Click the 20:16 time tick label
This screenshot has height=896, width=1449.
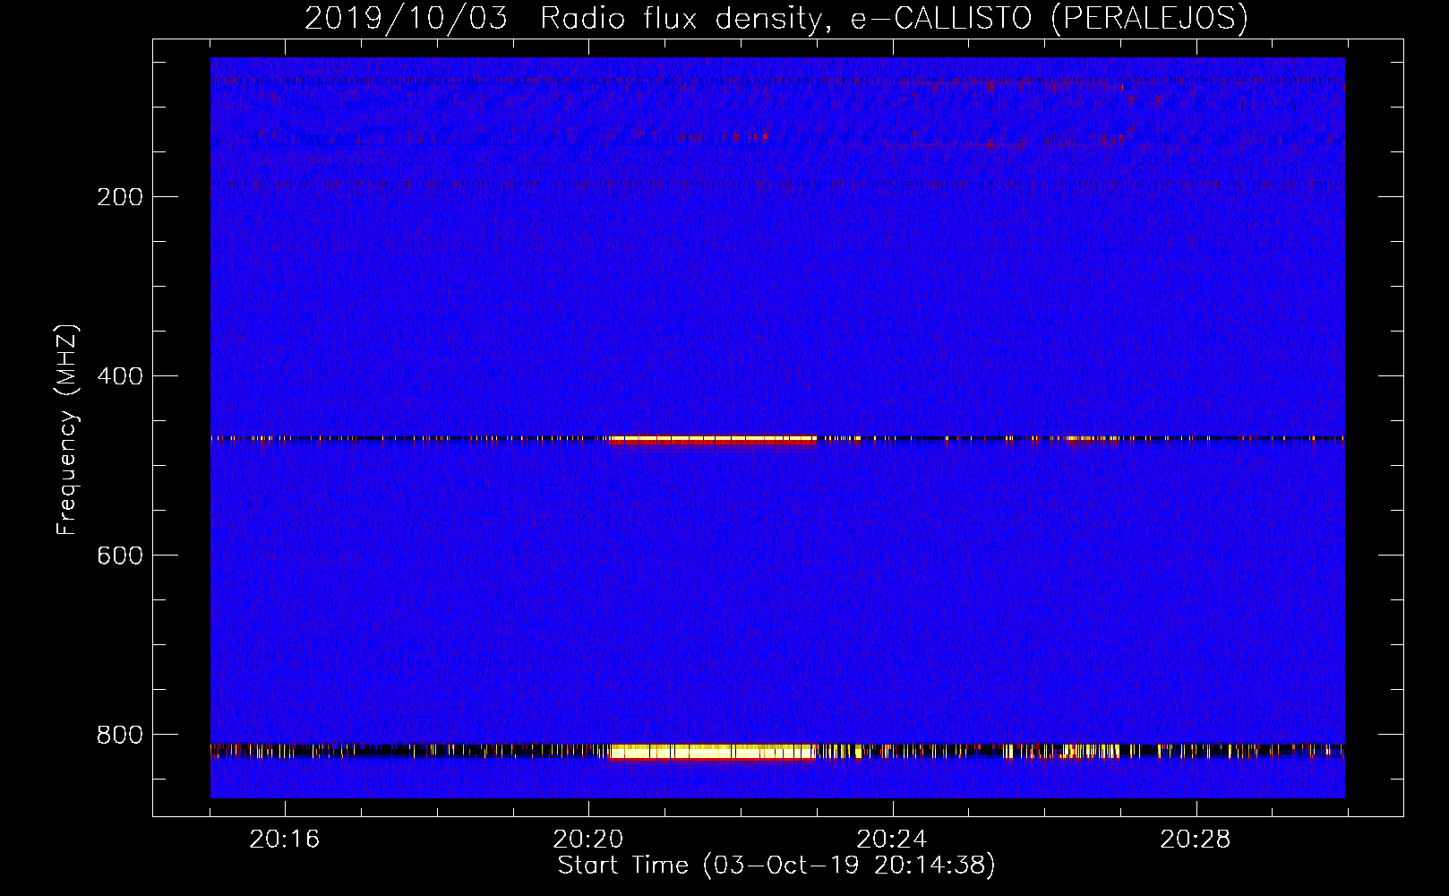point(285,840)
